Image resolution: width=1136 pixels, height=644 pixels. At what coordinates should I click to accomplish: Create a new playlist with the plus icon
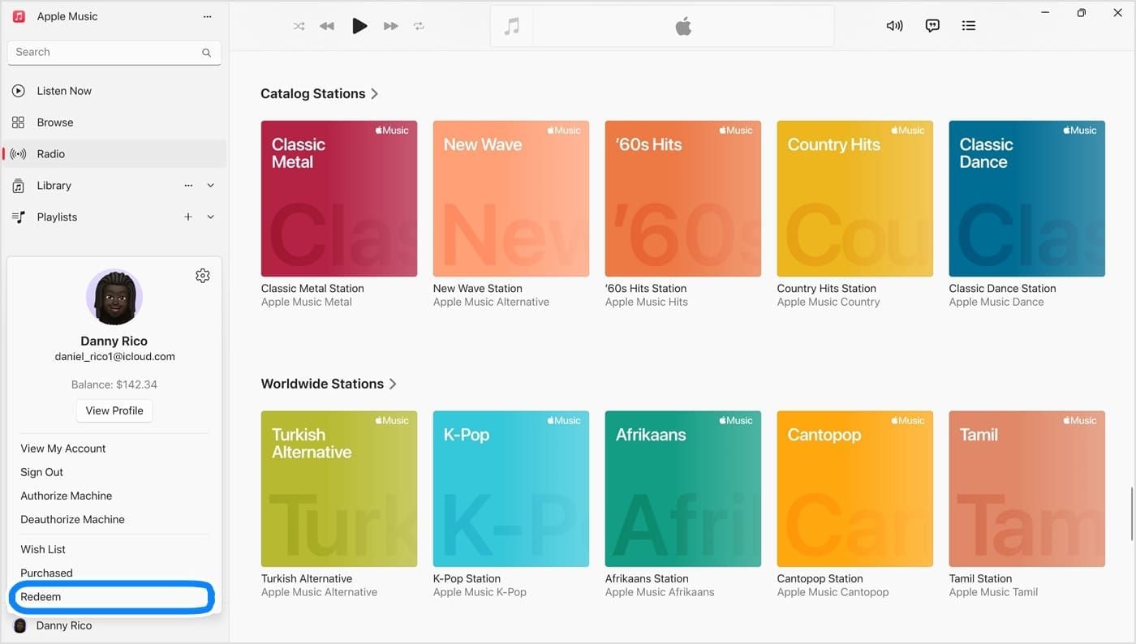[187, 217]
